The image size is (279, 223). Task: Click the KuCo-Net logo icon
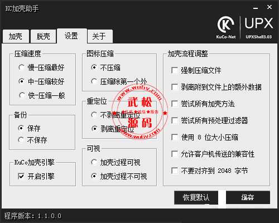point(226,27)
